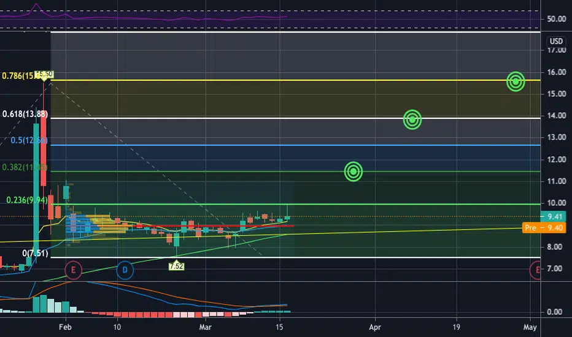Viewport: 572px width, 337px height.
Task: Click the May date on time axis
Action: (530, 327)
